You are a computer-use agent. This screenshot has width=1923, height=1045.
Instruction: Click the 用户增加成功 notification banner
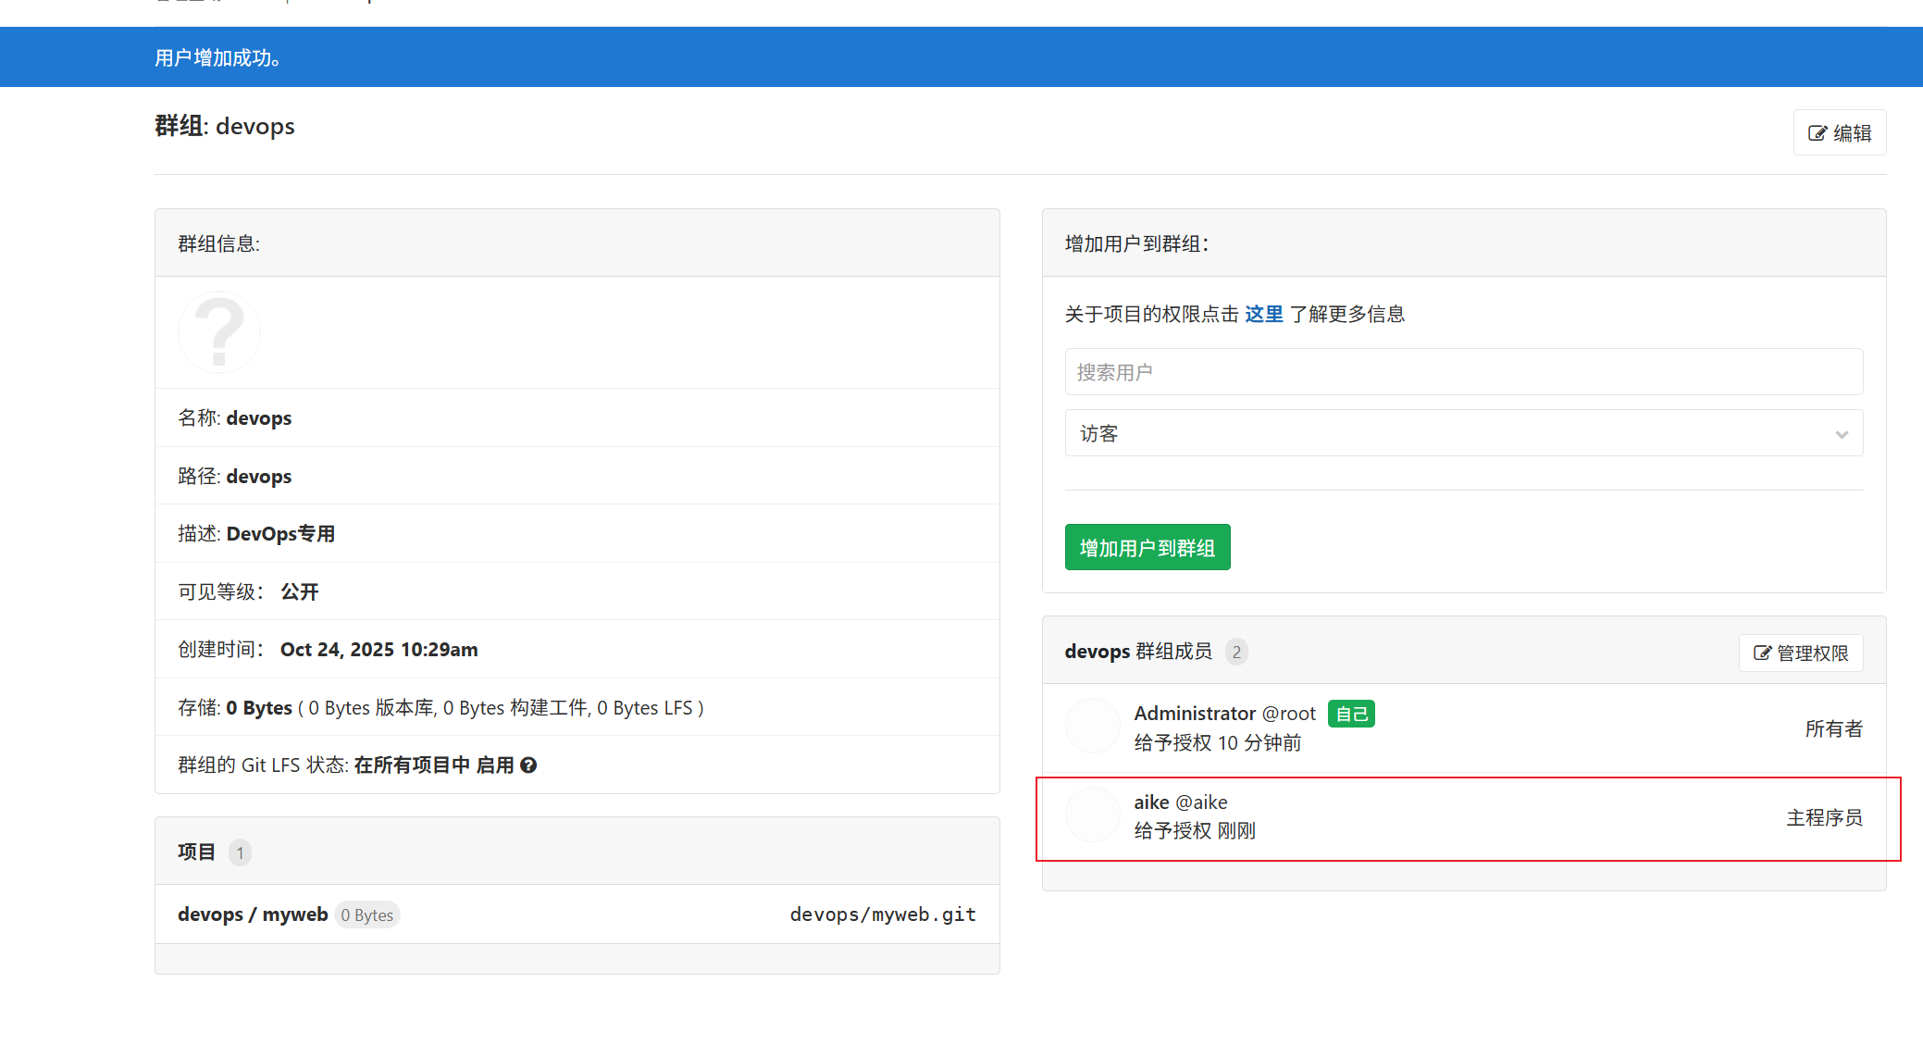pos(218,57)
